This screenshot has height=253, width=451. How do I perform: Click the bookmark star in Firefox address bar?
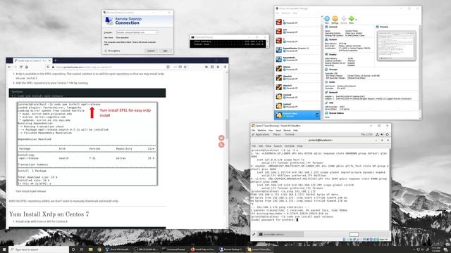pos(185,67)
